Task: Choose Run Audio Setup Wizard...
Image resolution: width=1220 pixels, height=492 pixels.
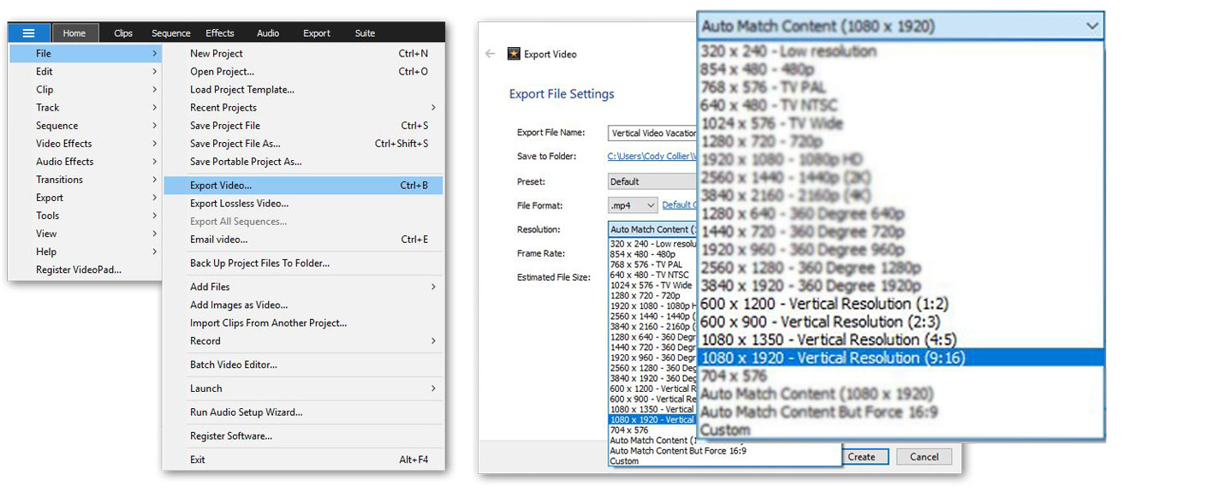Action: (303, 412)
